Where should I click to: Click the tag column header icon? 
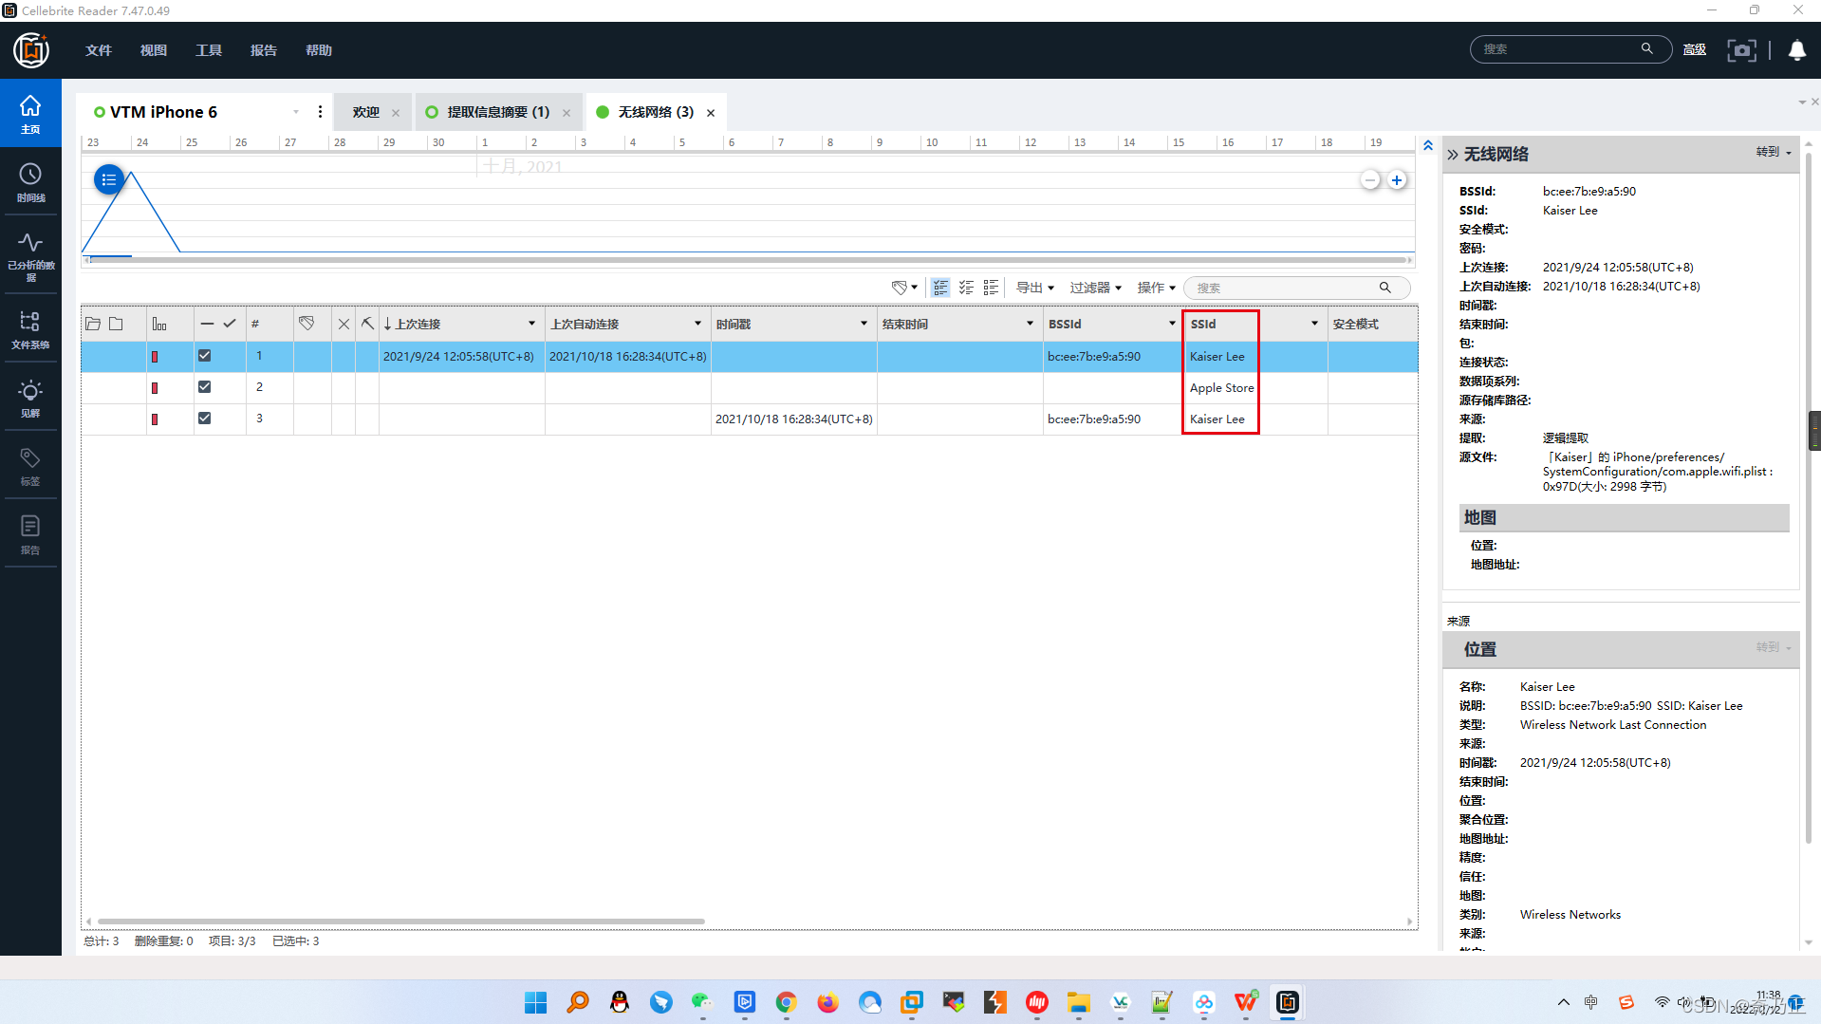(307, 324)
